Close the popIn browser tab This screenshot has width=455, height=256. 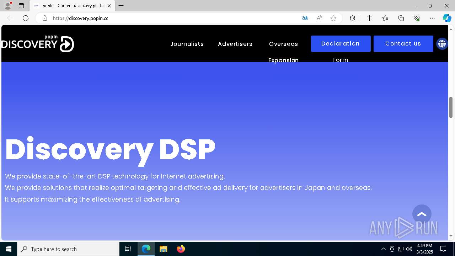click(109, 6)
